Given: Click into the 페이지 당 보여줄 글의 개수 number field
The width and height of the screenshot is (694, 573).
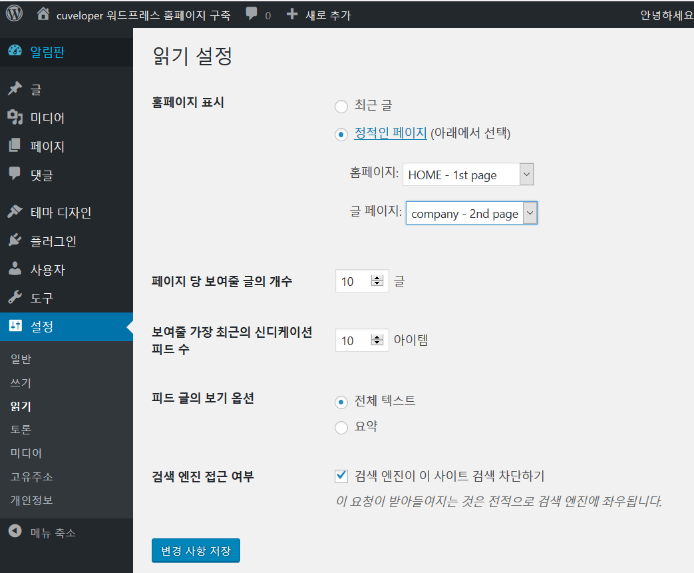Looking at the screenshot, I should click(362, 281).
